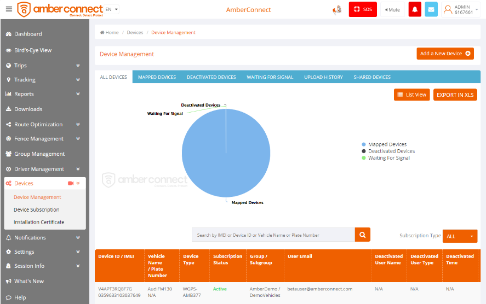Click the Bird's-Eye View eye icon
The width and height of the screenshot is (486, 304).
point(9,50)
